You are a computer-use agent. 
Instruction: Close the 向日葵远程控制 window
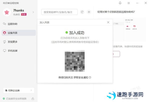click(x=145, y=3)
